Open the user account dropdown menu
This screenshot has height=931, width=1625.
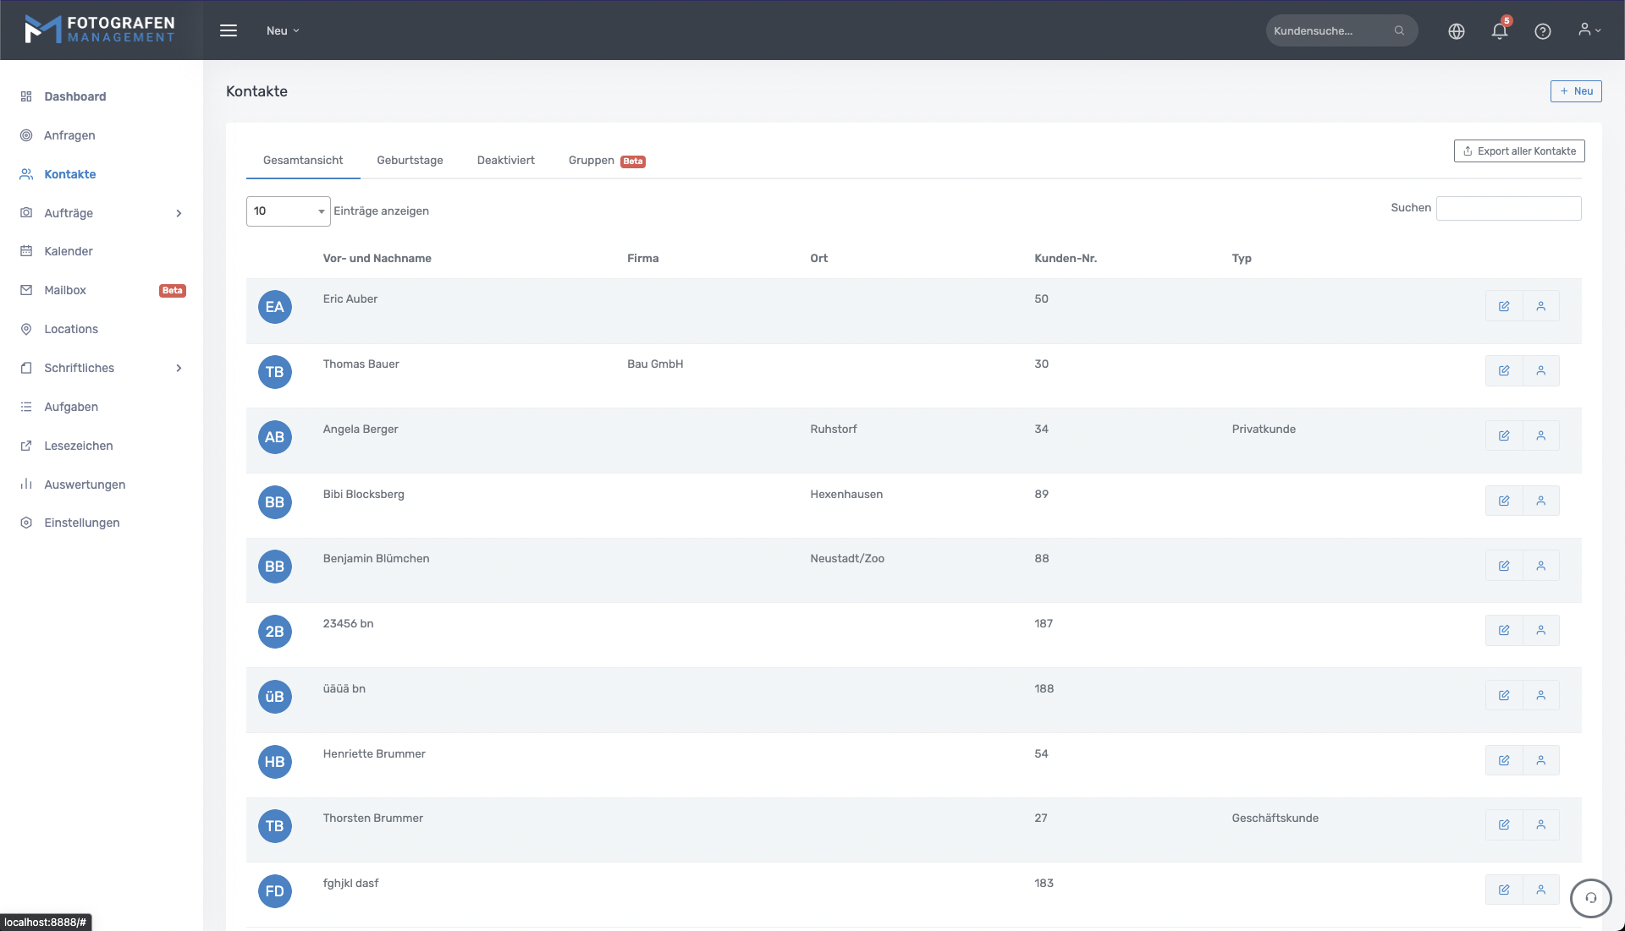click(x=1589, y=30)
